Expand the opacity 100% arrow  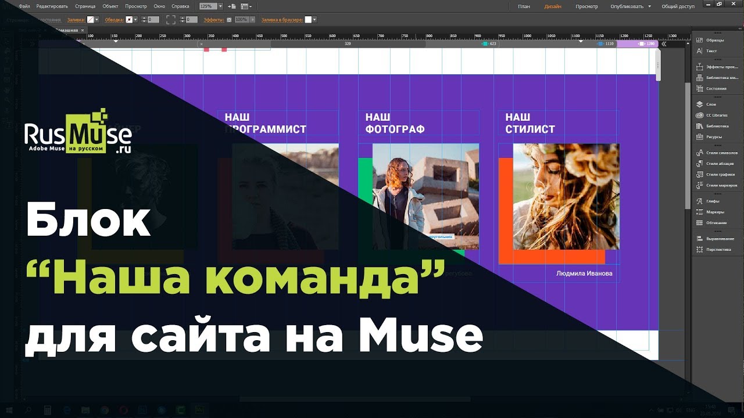[x=251, y=19]
